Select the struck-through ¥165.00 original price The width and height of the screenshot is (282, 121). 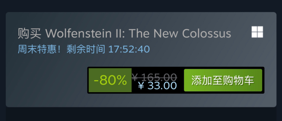coord(154,77)
